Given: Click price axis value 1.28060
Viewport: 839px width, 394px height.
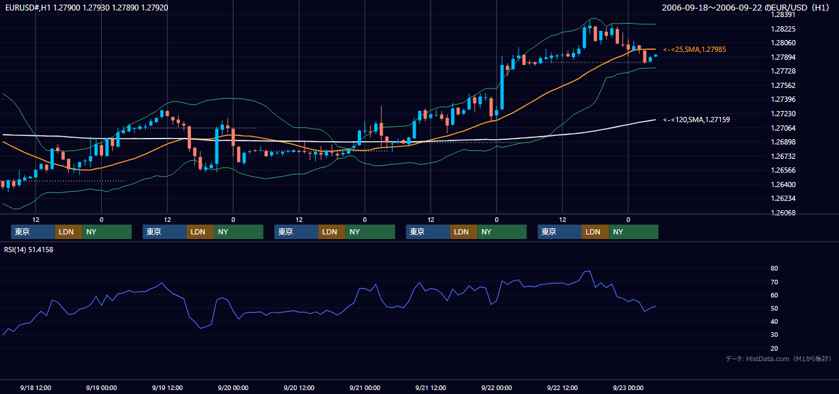Looking at the screenshot, I should [x=783, y=43].
